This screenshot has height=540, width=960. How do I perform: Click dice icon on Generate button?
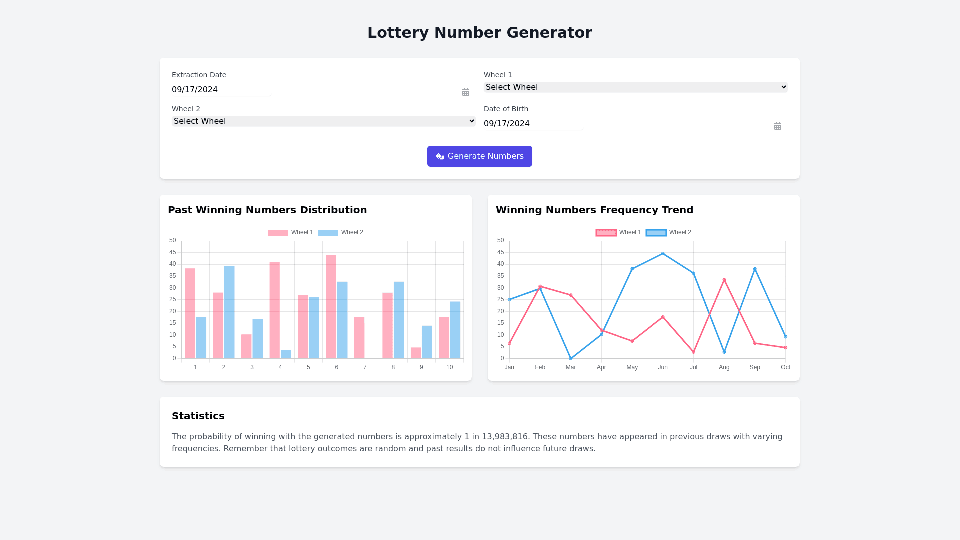pos(440,156)
